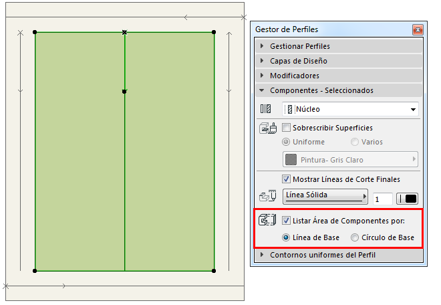Click the Pintura- Gris Claro texture swatch
Screen dimensions: 441x305
pyautogui.click(x=291, y=160)
